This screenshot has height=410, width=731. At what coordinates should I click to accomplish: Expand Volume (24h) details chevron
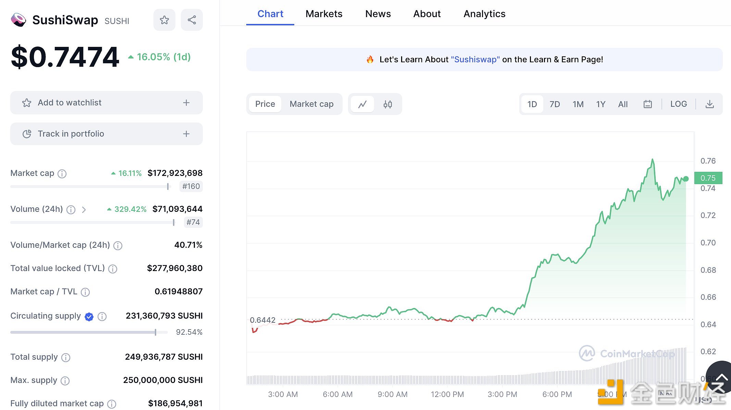click(x=84, y=209)
